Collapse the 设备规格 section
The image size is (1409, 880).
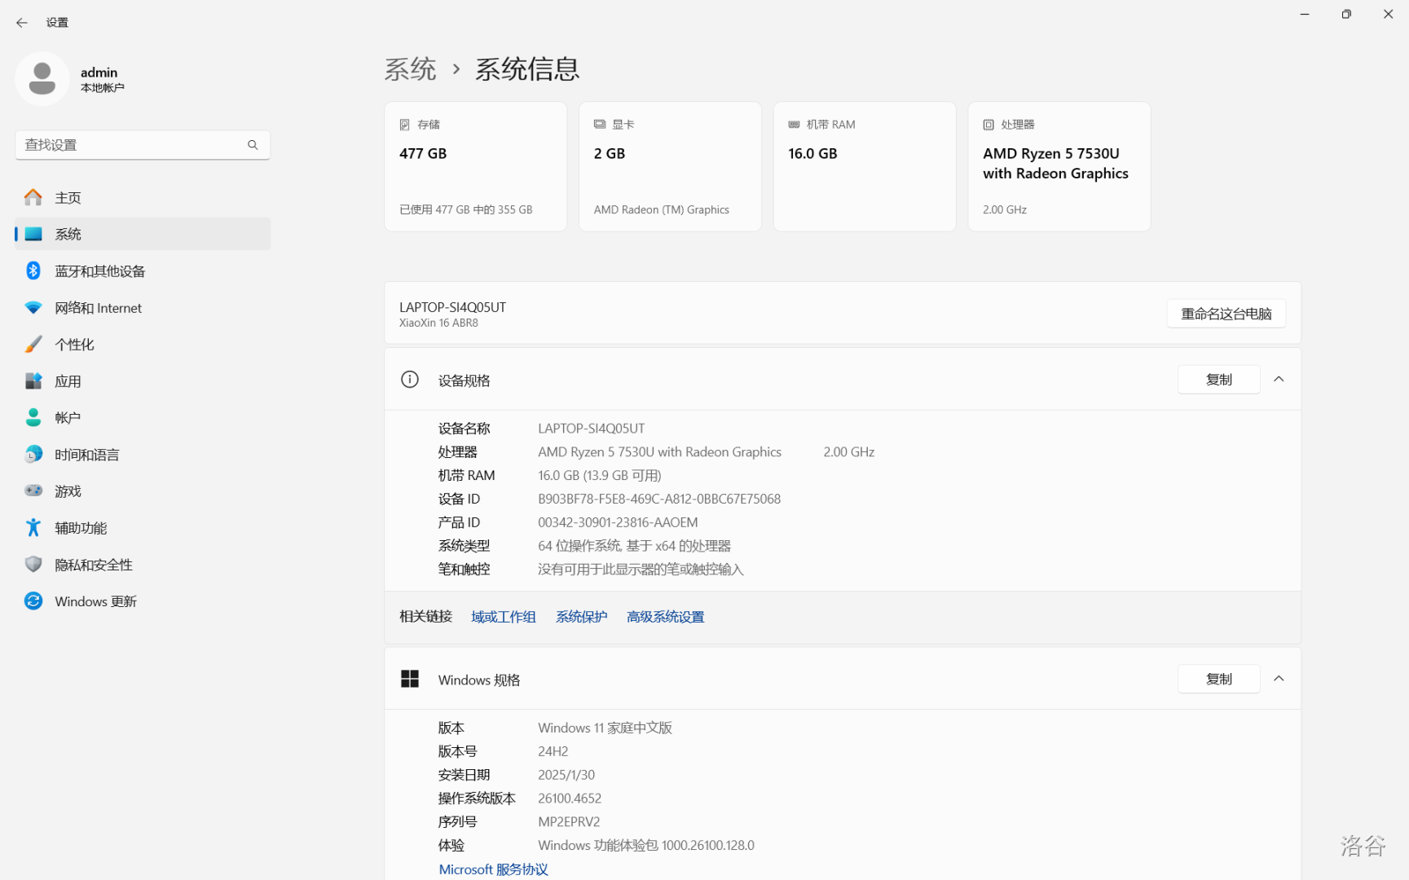1279,380
